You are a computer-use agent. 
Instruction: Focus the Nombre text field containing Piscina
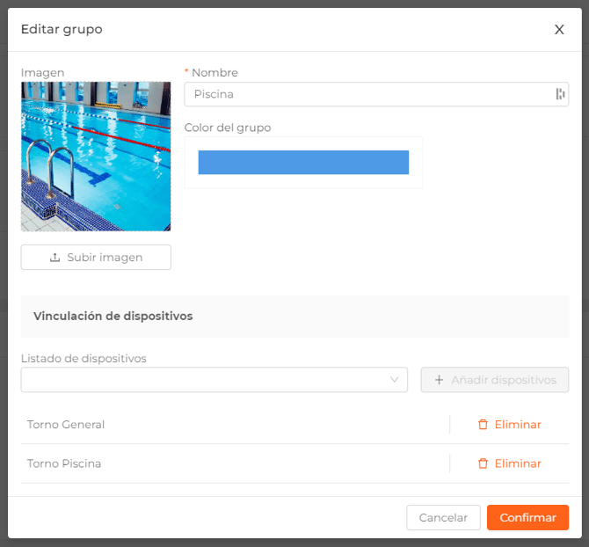(369, 94)
